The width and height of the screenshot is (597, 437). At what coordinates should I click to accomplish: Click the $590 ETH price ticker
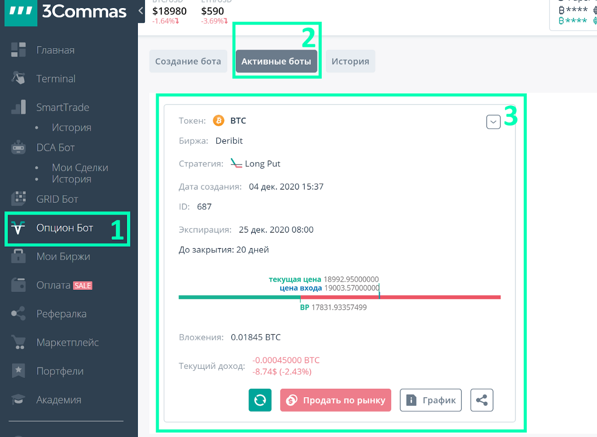[213, 10]
